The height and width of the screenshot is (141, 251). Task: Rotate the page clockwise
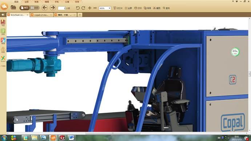[83, 8]
